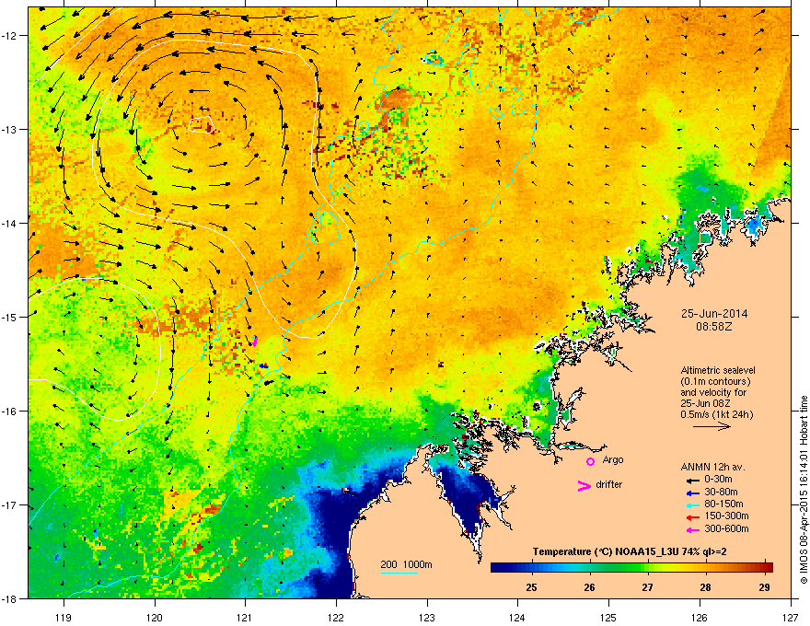Click the 'and velocity for' text
Viewport: 810px width, 626px height.
click(x=713, y=392)
